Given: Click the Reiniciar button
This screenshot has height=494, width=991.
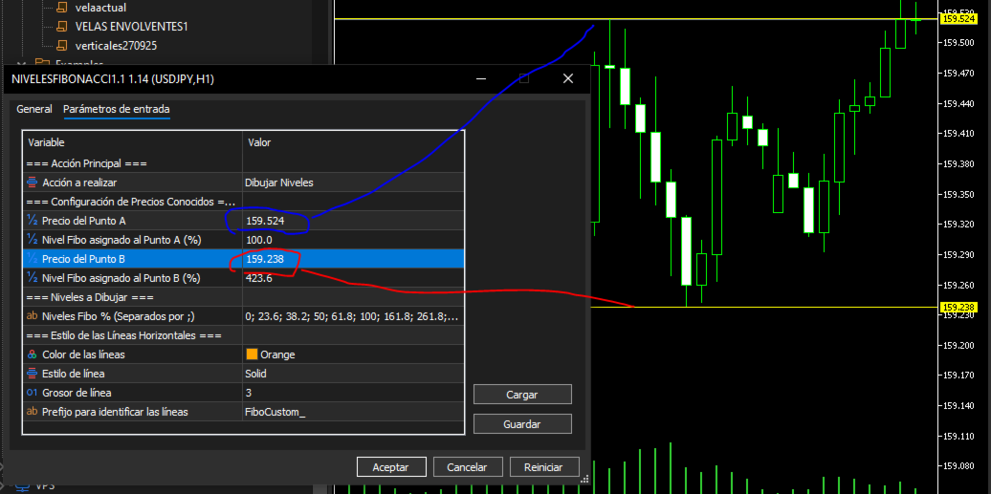Looking at the screenshot, I should click(543, 467).
